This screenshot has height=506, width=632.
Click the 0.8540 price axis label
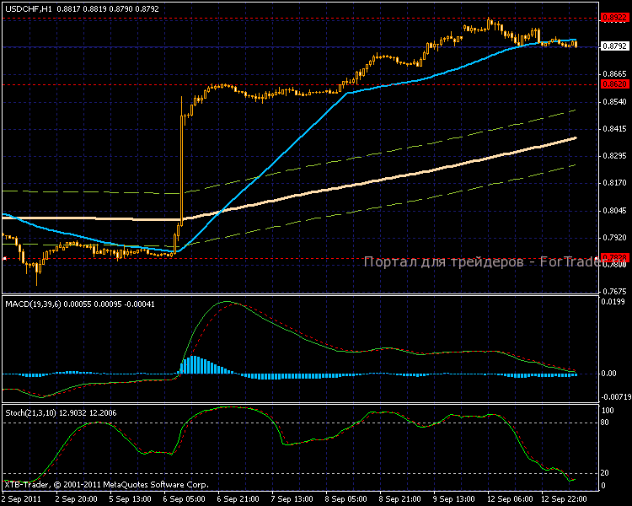coord(614,102)
